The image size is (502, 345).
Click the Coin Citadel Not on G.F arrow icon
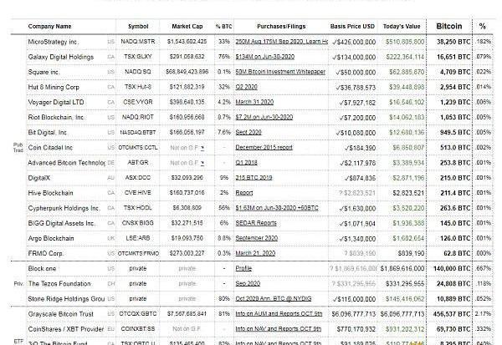202,147
